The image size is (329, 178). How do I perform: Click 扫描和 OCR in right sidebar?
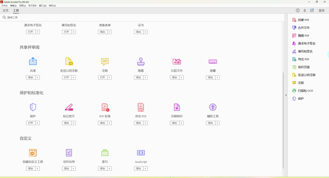tap(305, 91)
